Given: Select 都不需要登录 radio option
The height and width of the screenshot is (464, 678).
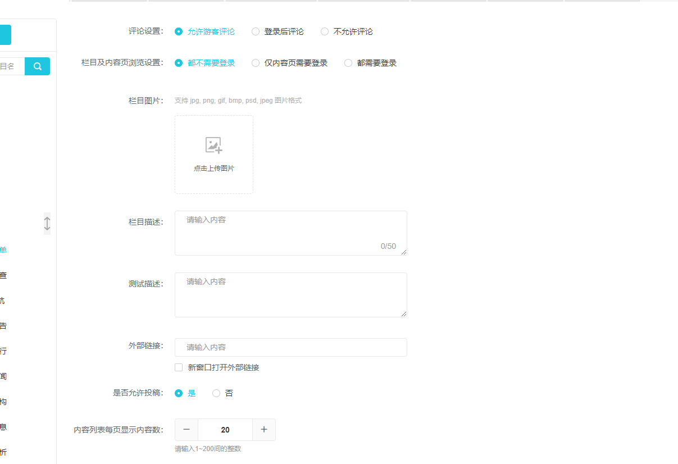Looking at the screenshot, I should (x=179, y=63).
